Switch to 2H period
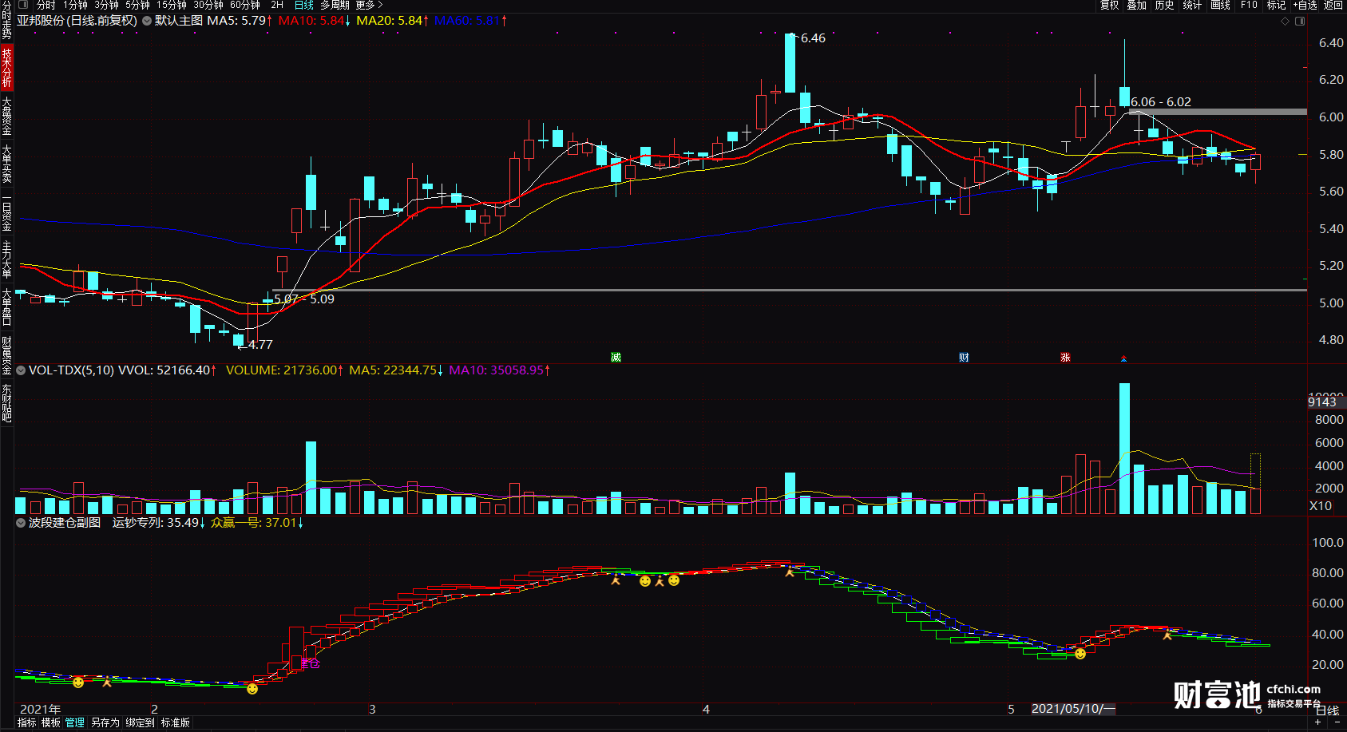Image resolution: width=1347 pixels, height=732 pixels. pos(277,5)
